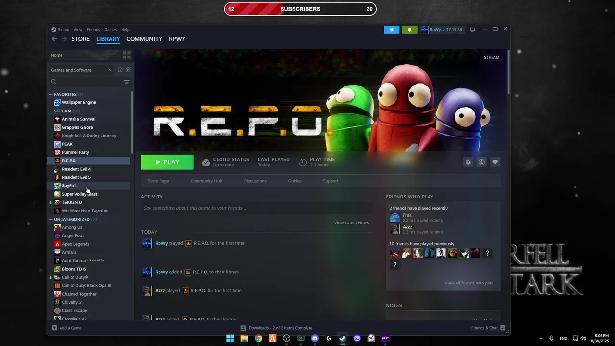Click RpWy's name in the first activity entry
Viewport: 615px width, 346px height.
(x=161, y=243)
